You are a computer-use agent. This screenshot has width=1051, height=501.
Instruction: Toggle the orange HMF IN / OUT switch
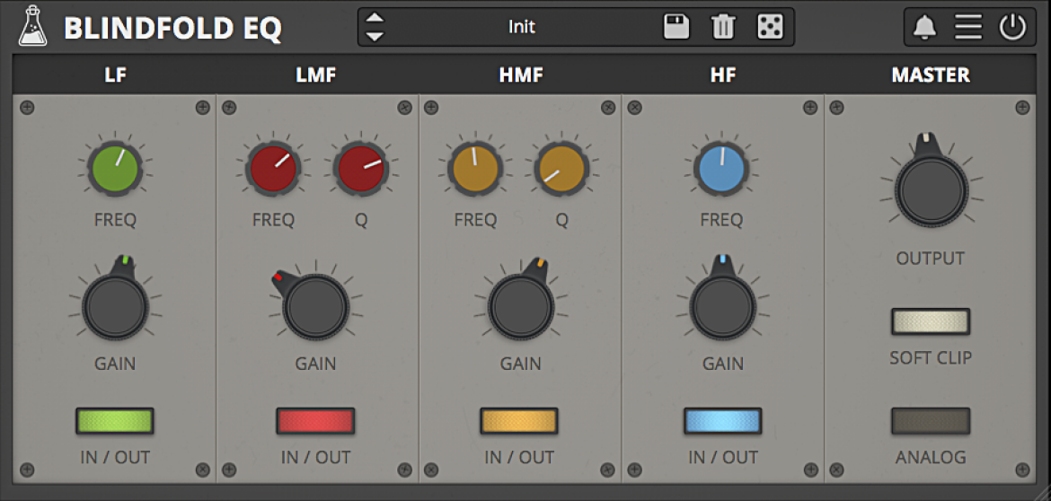519,420
